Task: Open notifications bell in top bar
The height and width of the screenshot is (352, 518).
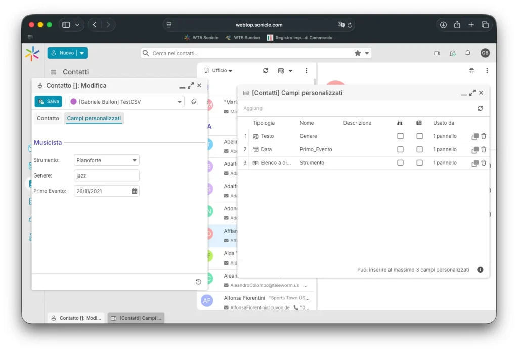Action: pos(468,53)
